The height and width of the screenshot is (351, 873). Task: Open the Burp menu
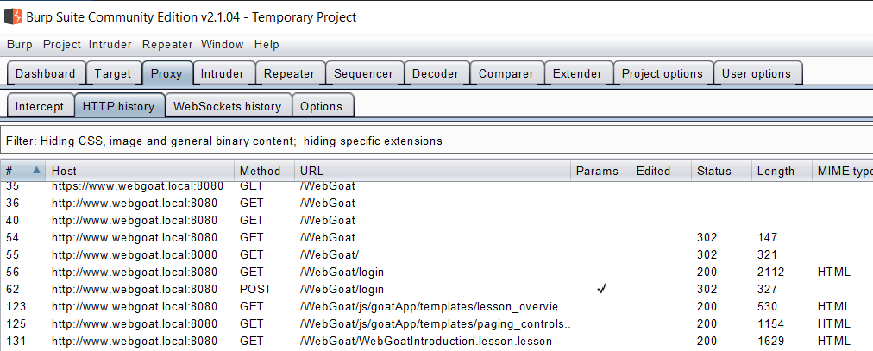20,45
